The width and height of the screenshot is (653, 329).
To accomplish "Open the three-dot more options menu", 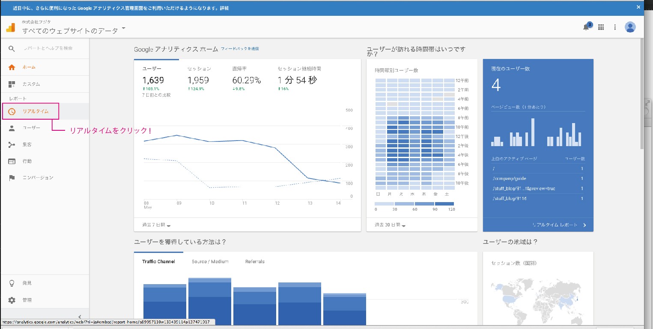I will (x=615, y=27).
